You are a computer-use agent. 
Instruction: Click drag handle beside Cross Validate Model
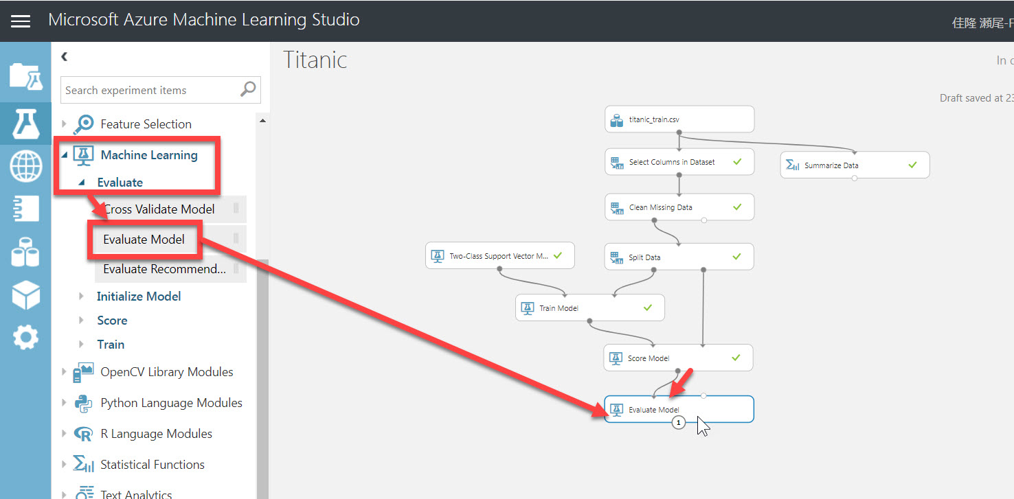[236, 209]
